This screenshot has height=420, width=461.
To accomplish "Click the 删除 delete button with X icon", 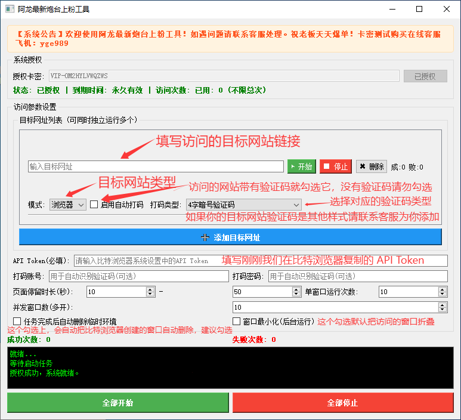I will tap(371, 166).
